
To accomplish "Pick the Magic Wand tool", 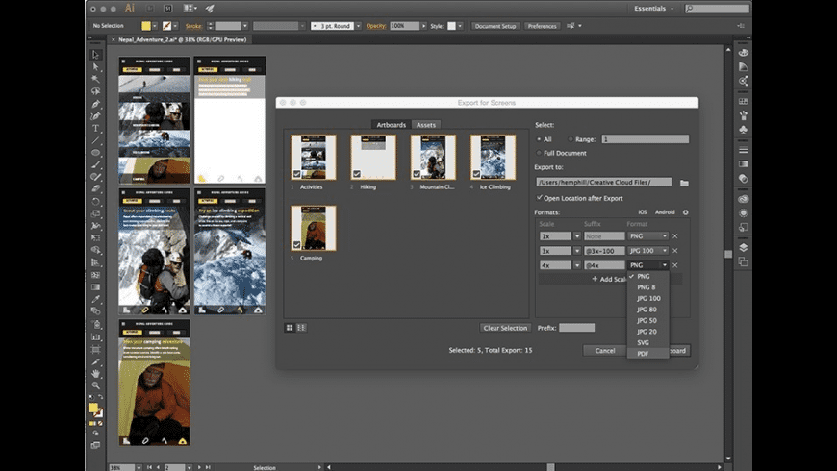I will point(95,80).
